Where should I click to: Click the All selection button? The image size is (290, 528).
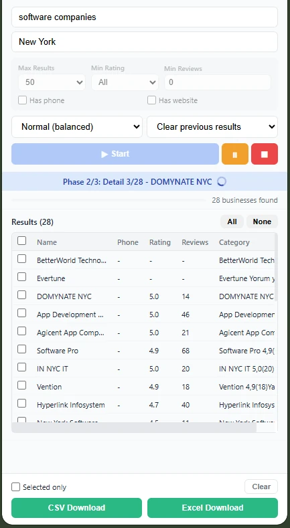pos(232,222)
